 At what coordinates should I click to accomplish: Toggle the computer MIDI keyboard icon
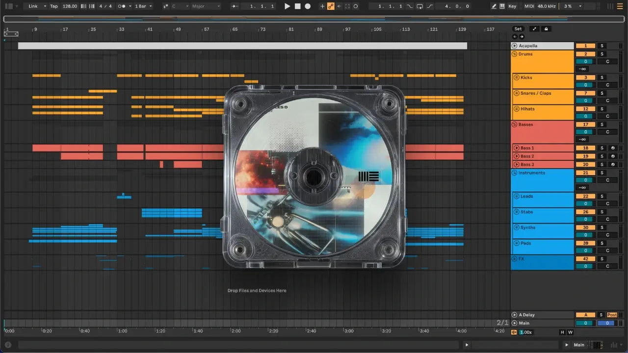[502, 6]
